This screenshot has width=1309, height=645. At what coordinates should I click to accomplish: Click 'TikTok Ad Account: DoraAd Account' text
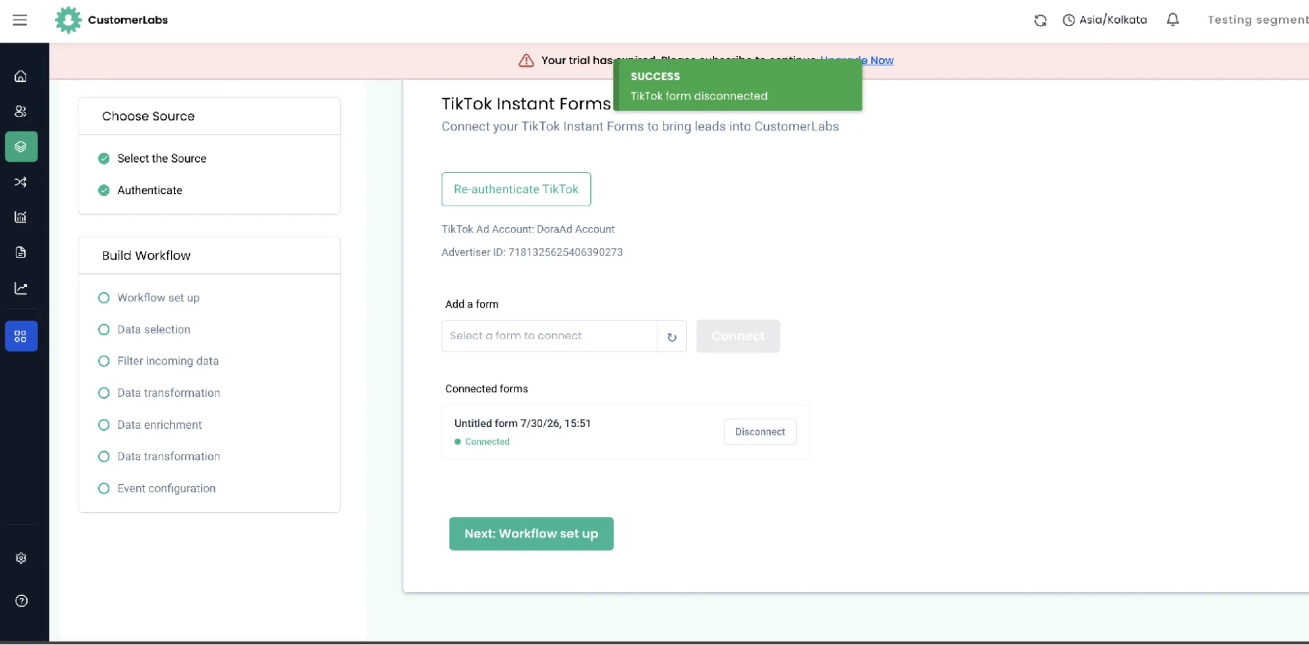coord(528,230)
